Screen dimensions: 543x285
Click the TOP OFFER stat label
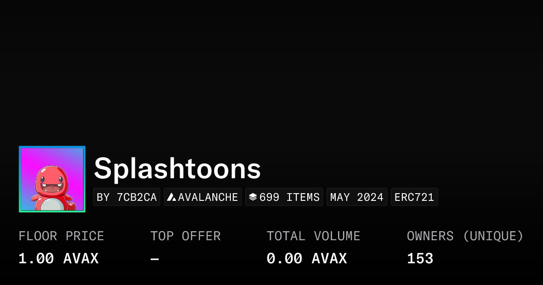(186, 236)
